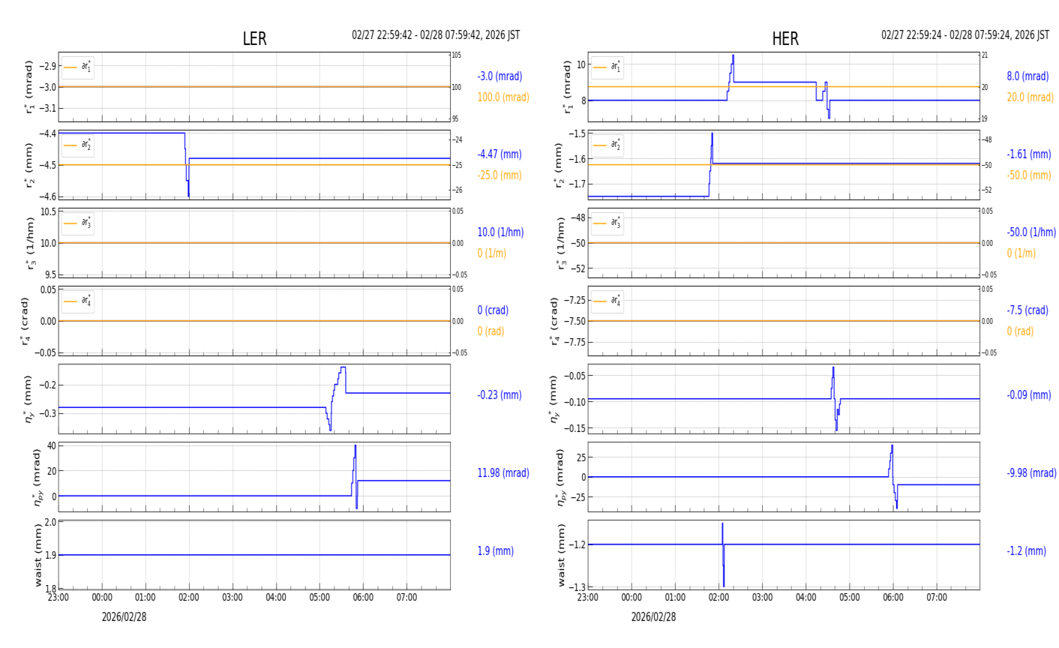This screenshot has height=648, width=1059.
Task: Click the HER plot title
Action: [784, 39]
